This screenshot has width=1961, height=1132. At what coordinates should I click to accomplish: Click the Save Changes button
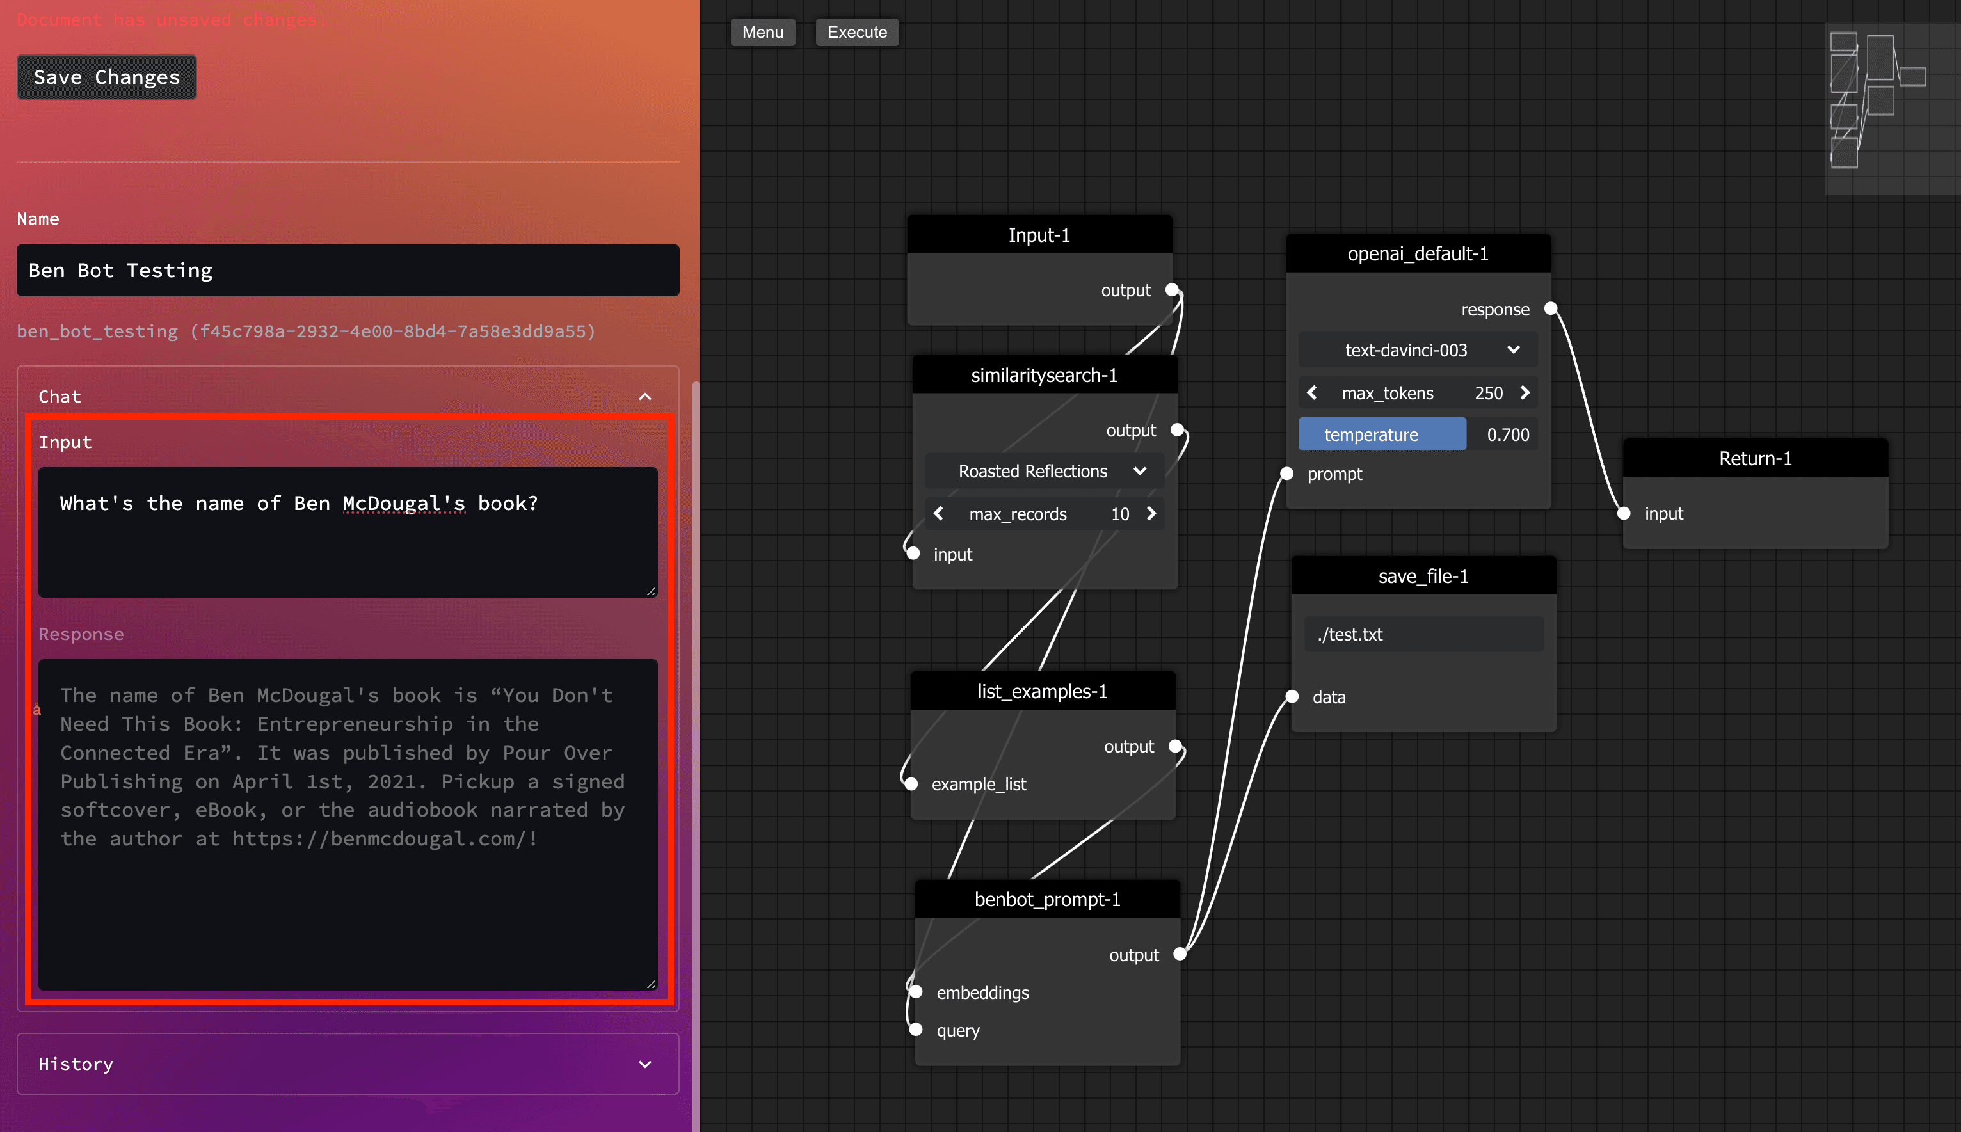pos(106,77)
